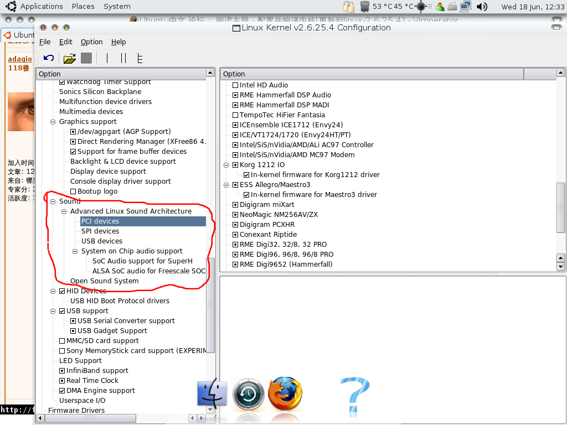Click the Time Machine clock dock icon
This screenshot has width=567, height=425.
[x=249, y=394]
